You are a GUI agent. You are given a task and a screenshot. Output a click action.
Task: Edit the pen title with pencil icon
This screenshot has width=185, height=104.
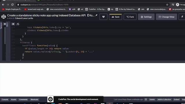[96, 15]
